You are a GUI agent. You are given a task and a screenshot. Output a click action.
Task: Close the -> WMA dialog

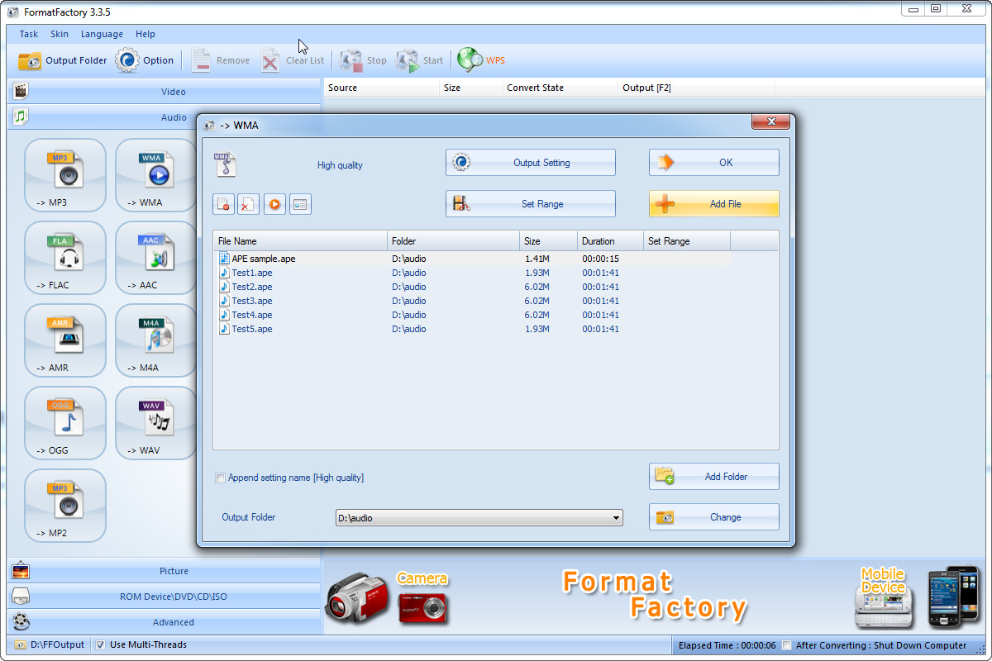(770, 122)
